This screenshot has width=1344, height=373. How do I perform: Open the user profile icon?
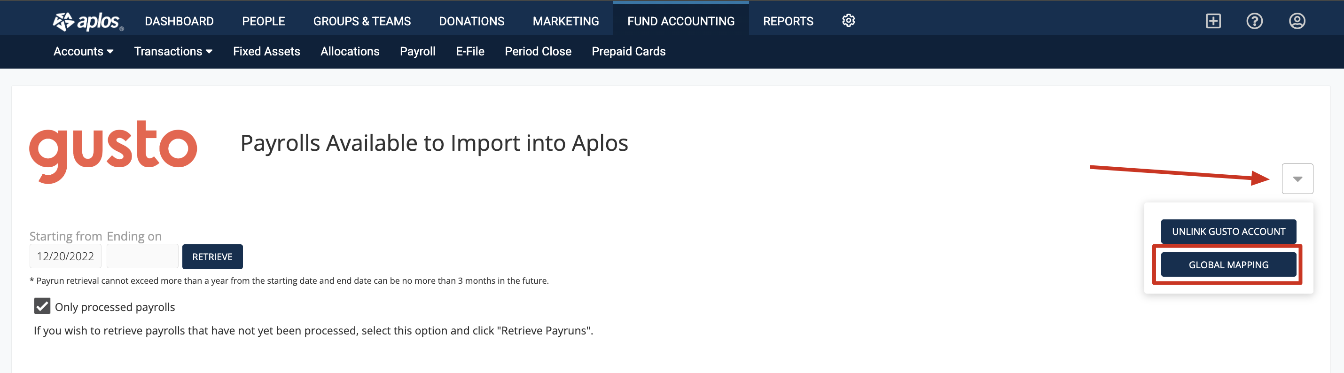tap(1297, 21)
